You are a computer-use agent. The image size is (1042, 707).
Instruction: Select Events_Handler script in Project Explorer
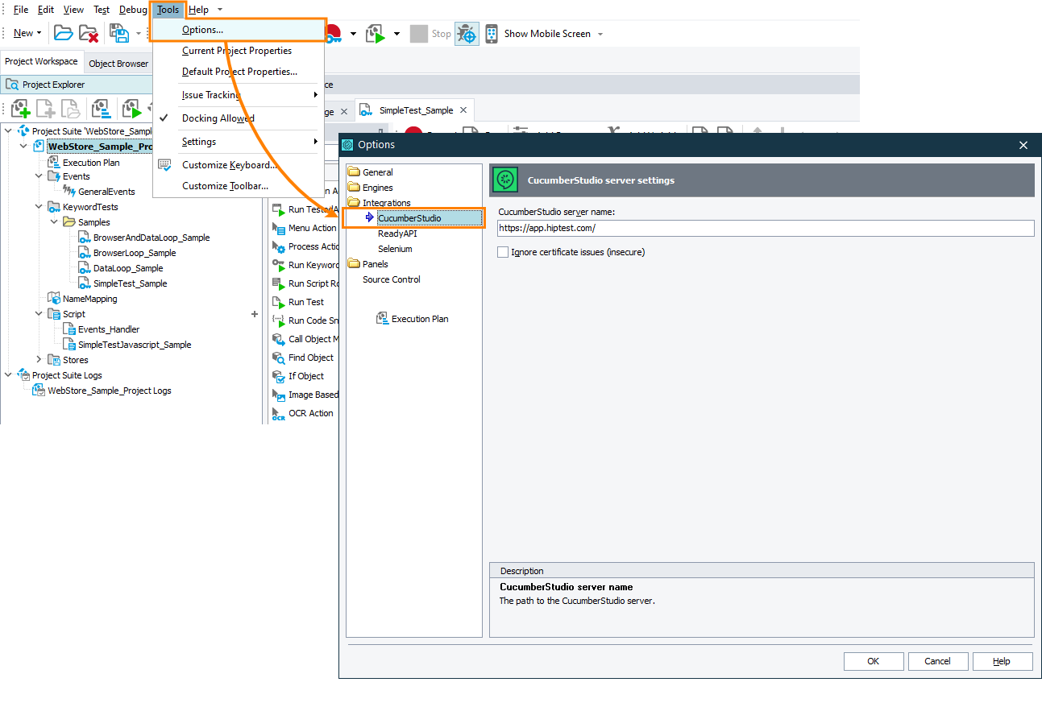[x=109, y=329]
